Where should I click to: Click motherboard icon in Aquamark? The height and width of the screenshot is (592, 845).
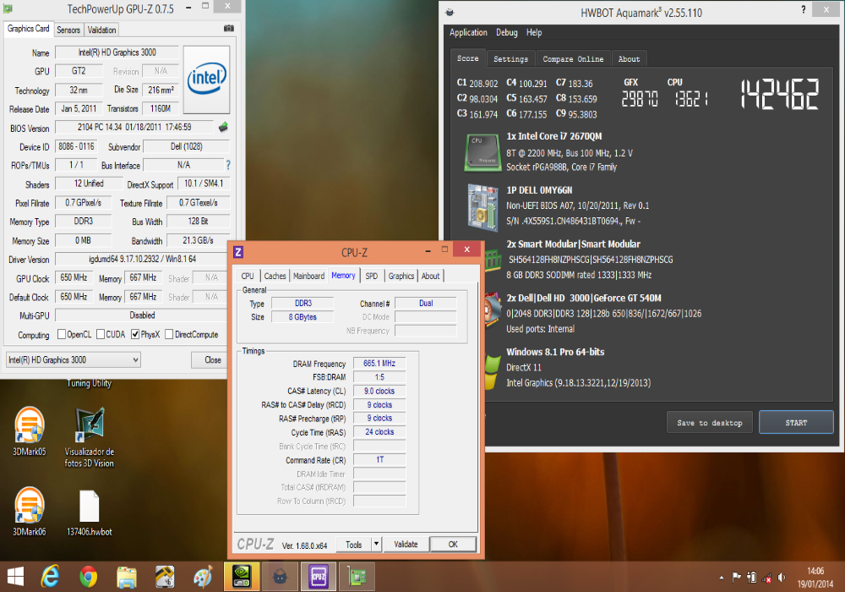coord(482,207)
